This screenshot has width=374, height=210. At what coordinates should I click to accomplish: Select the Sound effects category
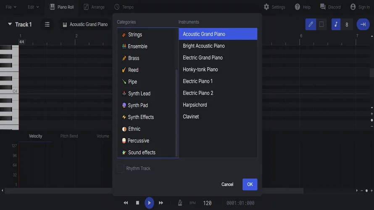(x=147, y=153)
